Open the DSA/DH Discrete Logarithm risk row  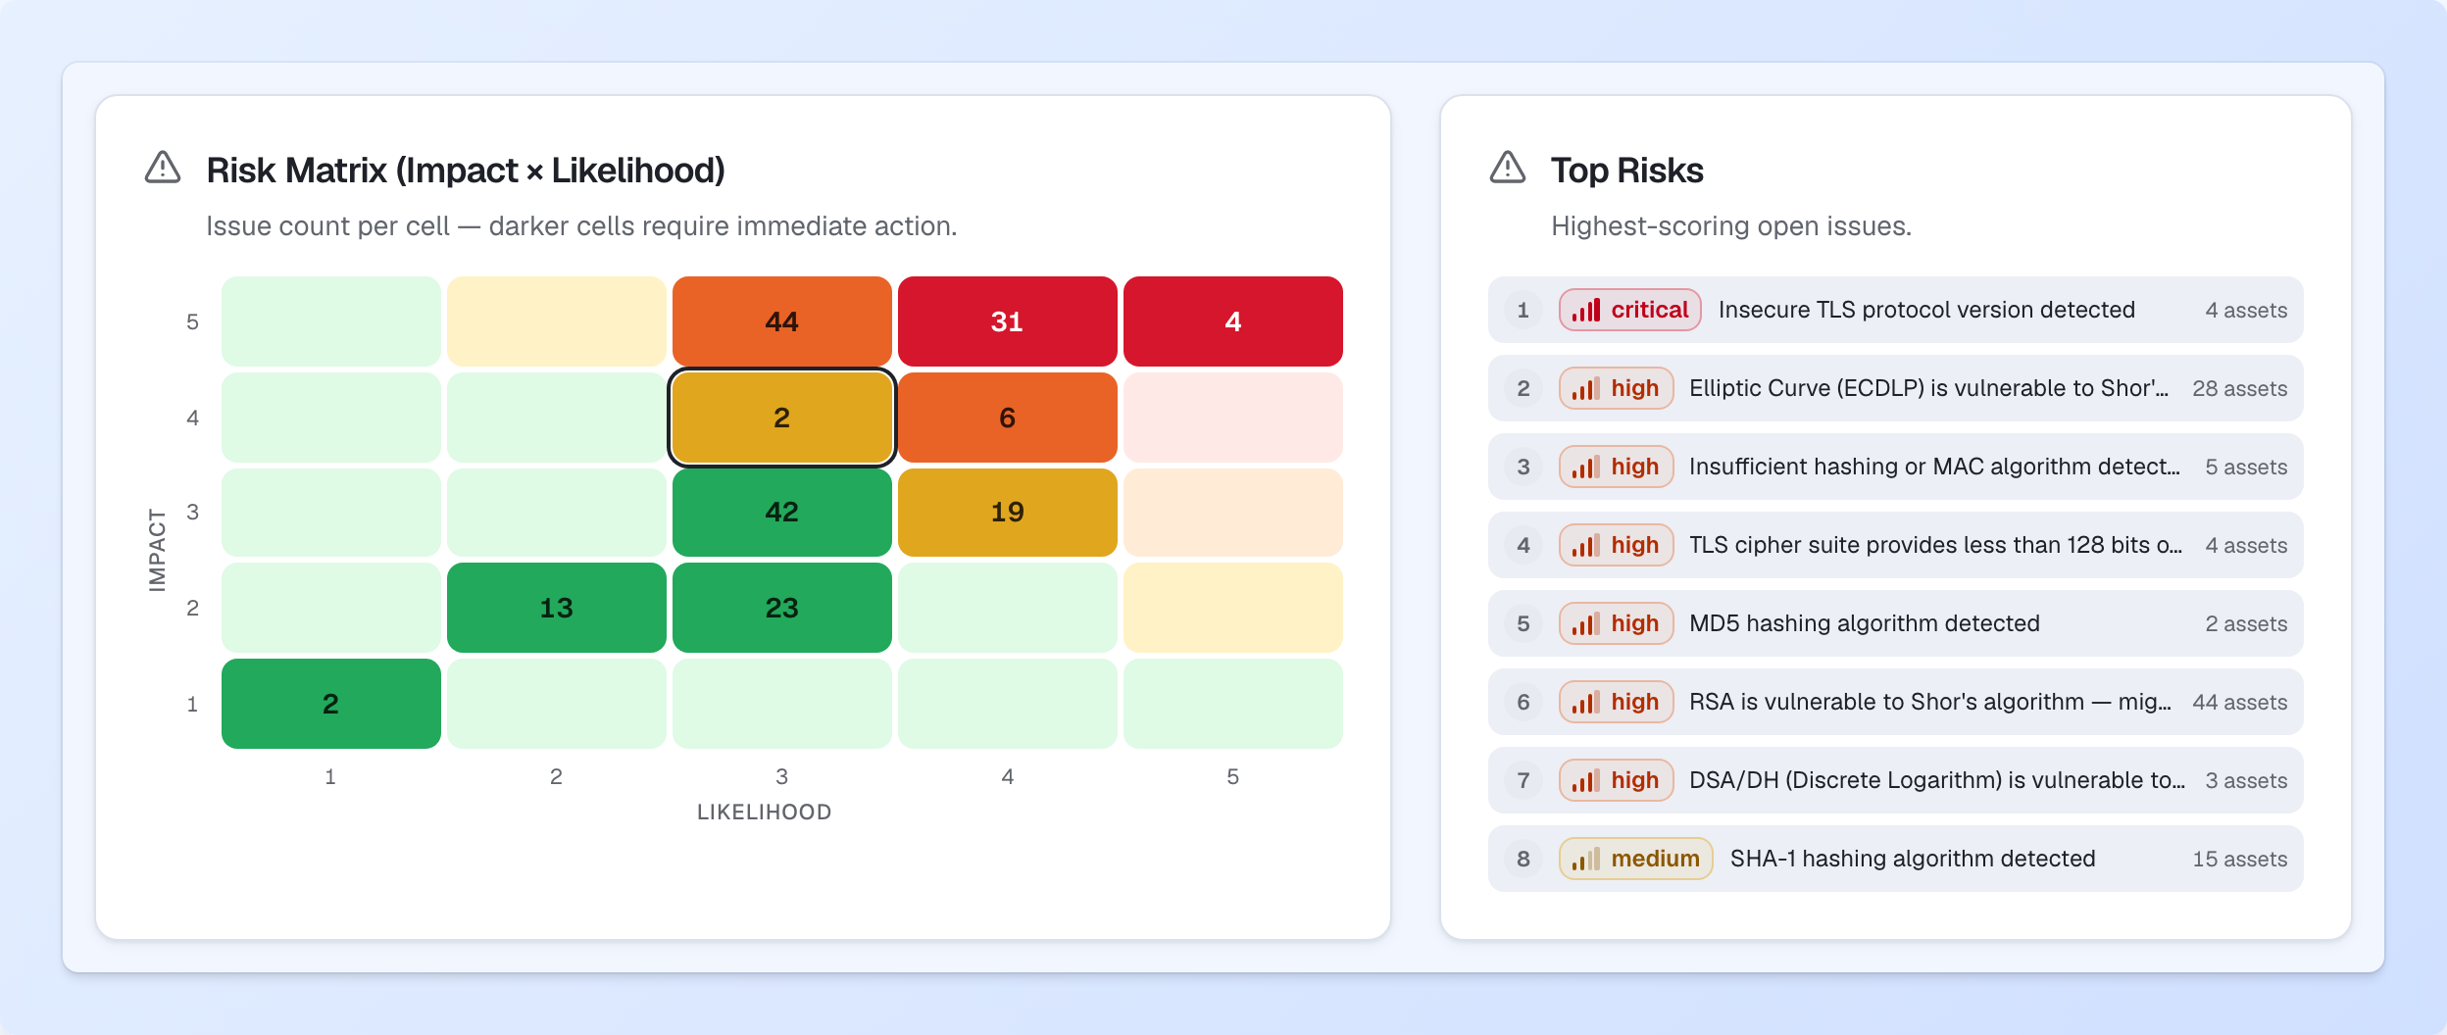click(x=1895, y=780)
